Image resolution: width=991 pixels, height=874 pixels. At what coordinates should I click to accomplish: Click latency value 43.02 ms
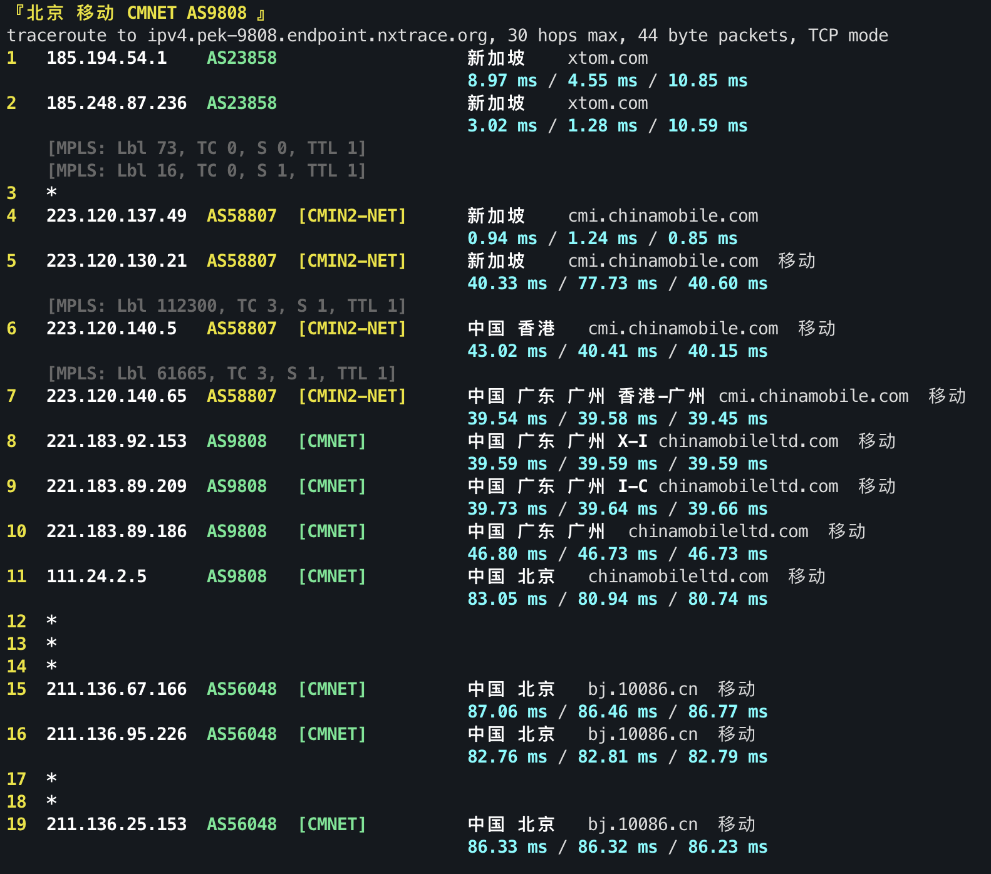(507, 351)
